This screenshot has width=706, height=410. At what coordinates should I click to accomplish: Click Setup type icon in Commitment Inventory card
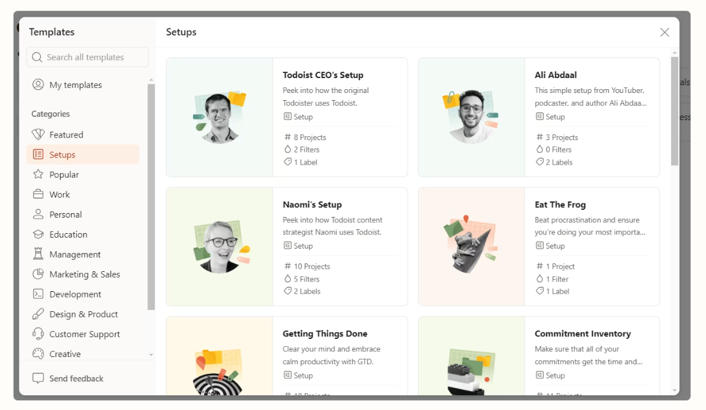click(539, 375)
